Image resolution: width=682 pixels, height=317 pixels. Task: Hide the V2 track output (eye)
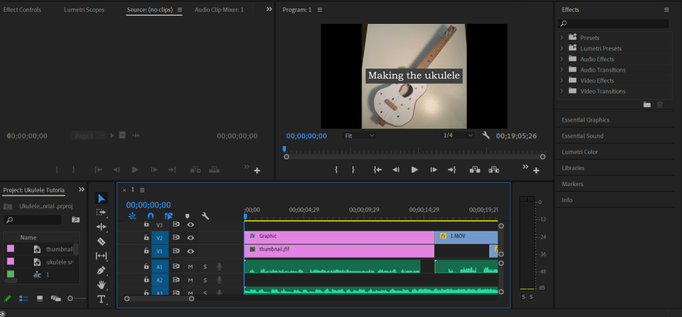pyautogui.click(x=190, y=237)
